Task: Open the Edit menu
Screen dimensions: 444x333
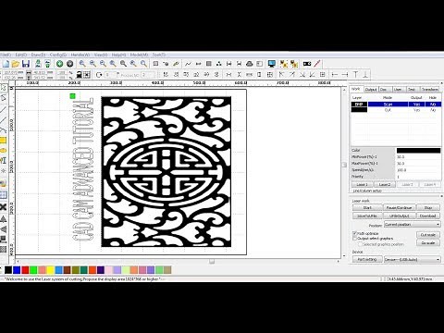Action: [21, 55]
